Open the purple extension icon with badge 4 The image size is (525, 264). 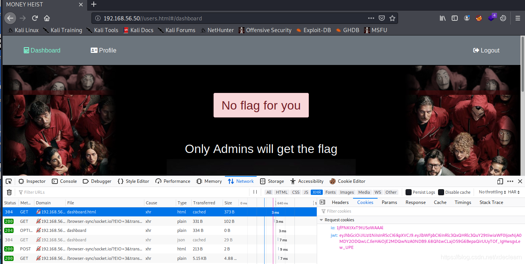(491, 18)
